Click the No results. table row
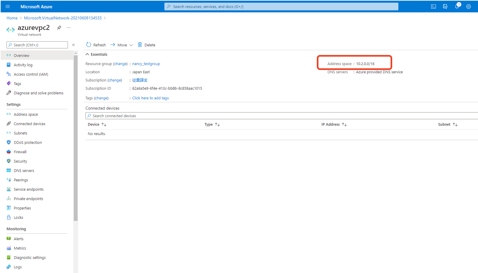Viewport: 478px width, 273px height. click(281, 134)
